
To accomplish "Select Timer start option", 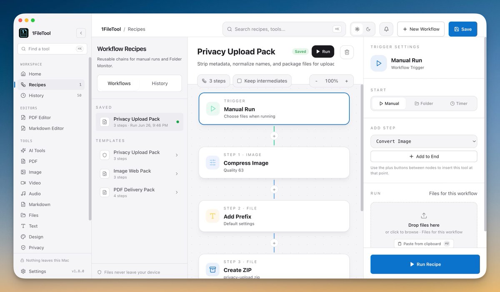I will tap(459, 104).
